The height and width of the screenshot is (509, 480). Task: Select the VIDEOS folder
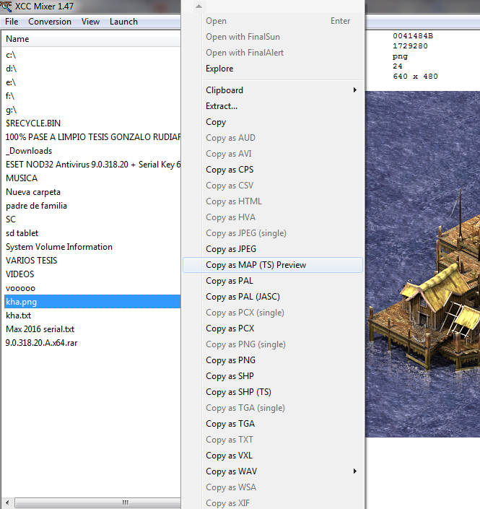point(19,274)
